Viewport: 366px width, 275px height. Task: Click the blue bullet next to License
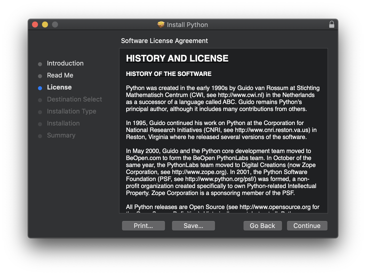[40, 88]
